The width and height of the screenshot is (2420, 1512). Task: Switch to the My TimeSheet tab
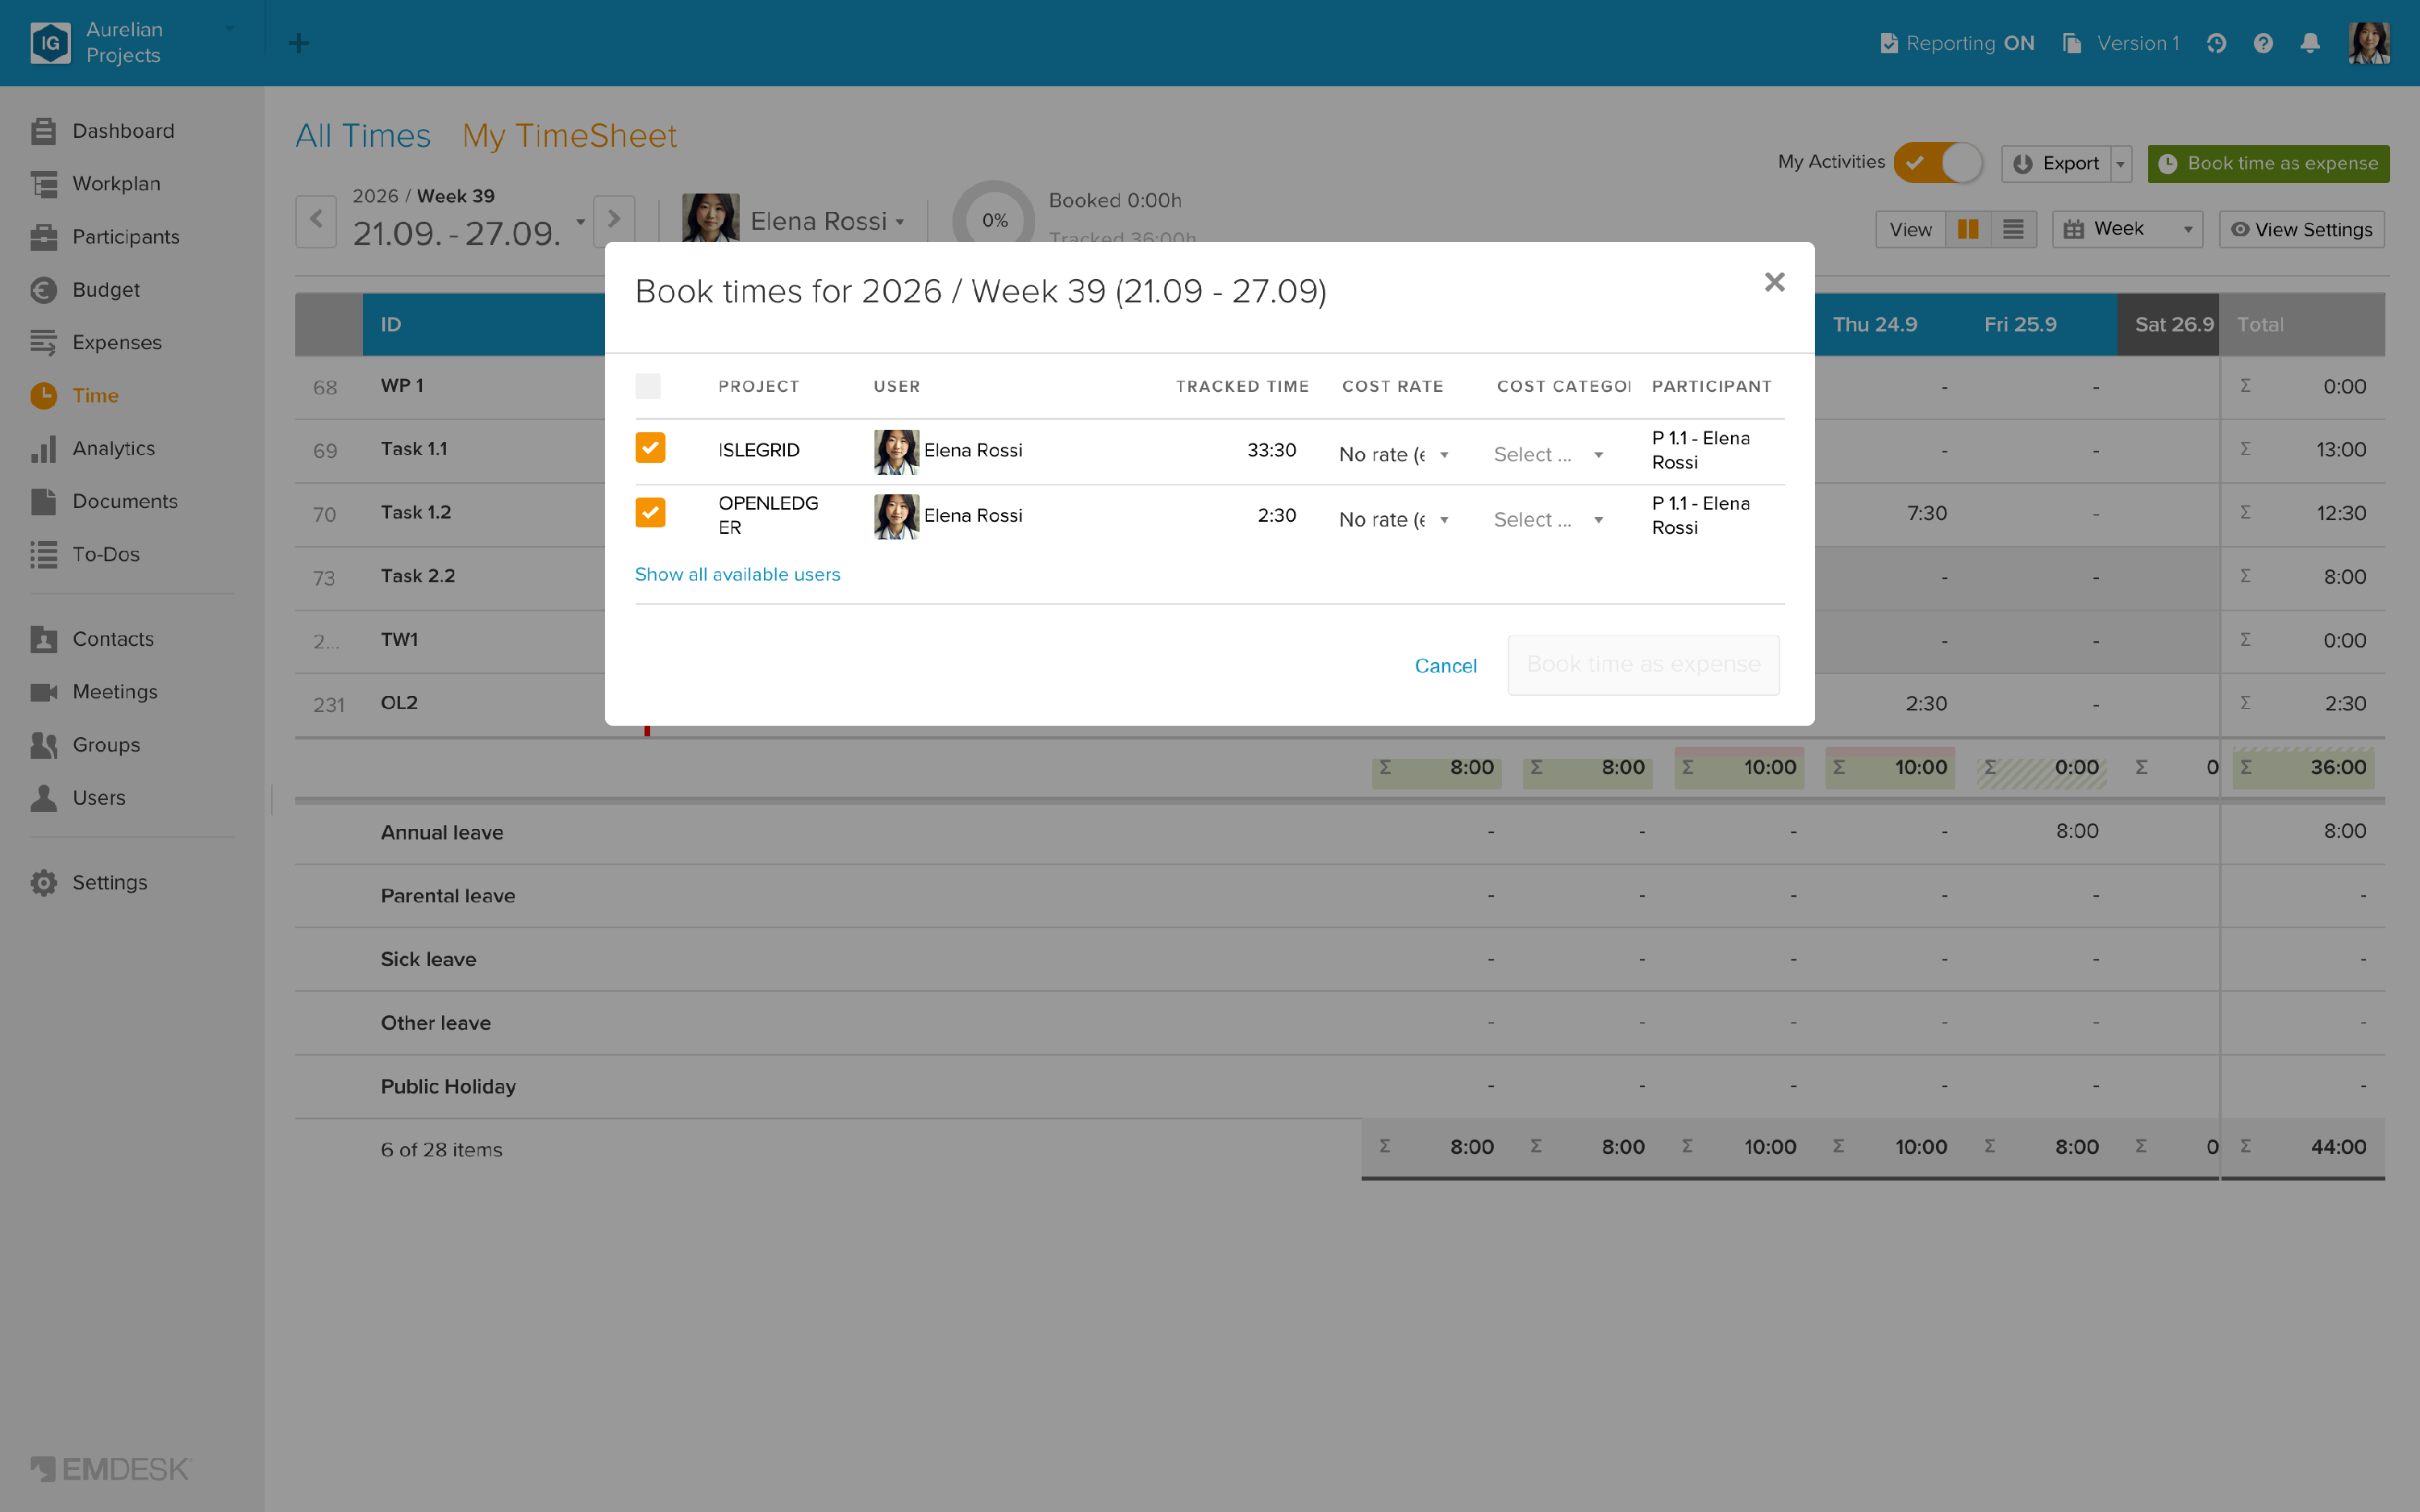point(570,136)
